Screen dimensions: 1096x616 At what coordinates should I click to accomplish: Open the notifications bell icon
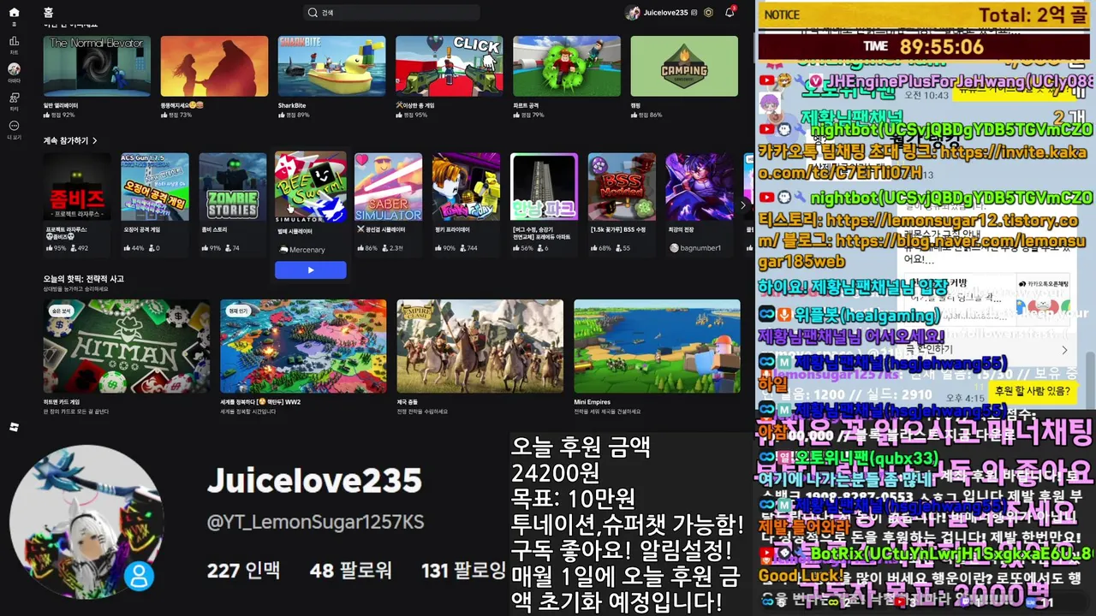pyautogui.click(x=730, y=12)
